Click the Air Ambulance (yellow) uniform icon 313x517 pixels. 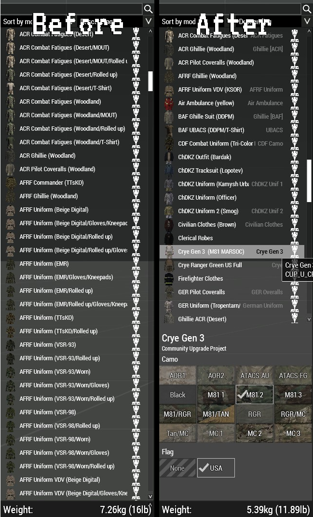tap(169, 103)
